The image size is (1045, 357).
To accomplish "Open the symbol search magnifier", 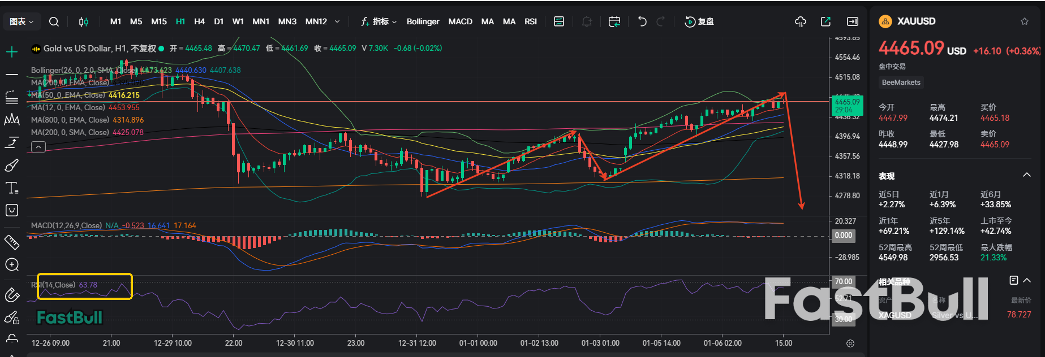I will [54, 21].
